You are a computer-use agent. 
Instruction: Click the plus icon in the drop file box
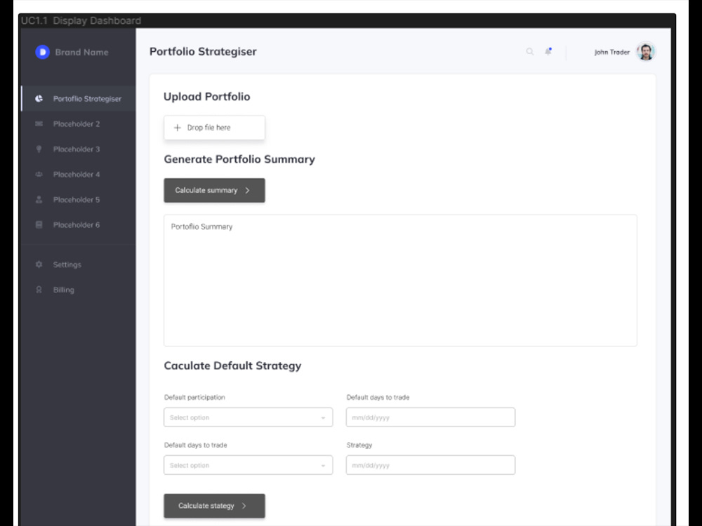pos(178,128)
